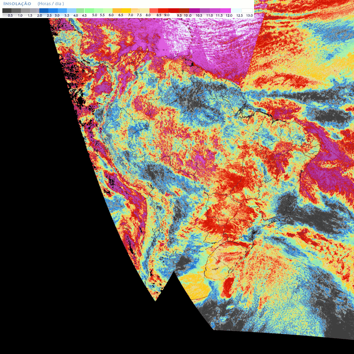Viewport: 354px width, 354px height.
Task: Click the white swatch at the legend's end
Action: pos(247,11)
